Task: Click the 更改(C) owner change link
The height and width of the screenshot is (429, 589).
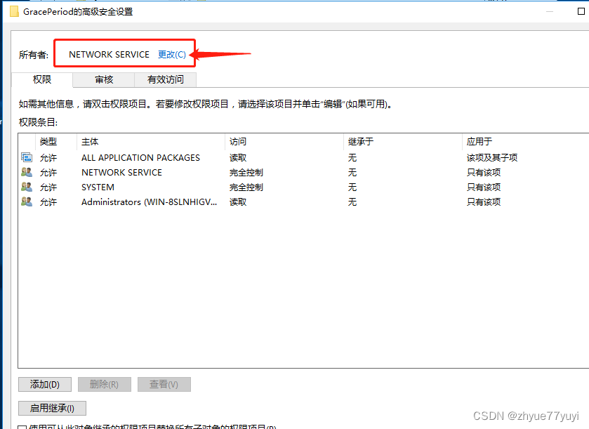Action: [172, 55]
